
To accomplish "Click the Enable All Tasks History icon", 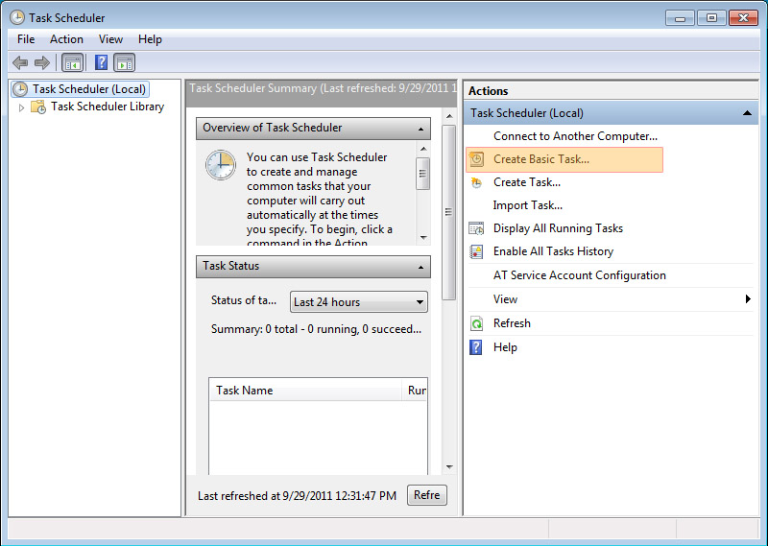I will [x=476, y=251].
